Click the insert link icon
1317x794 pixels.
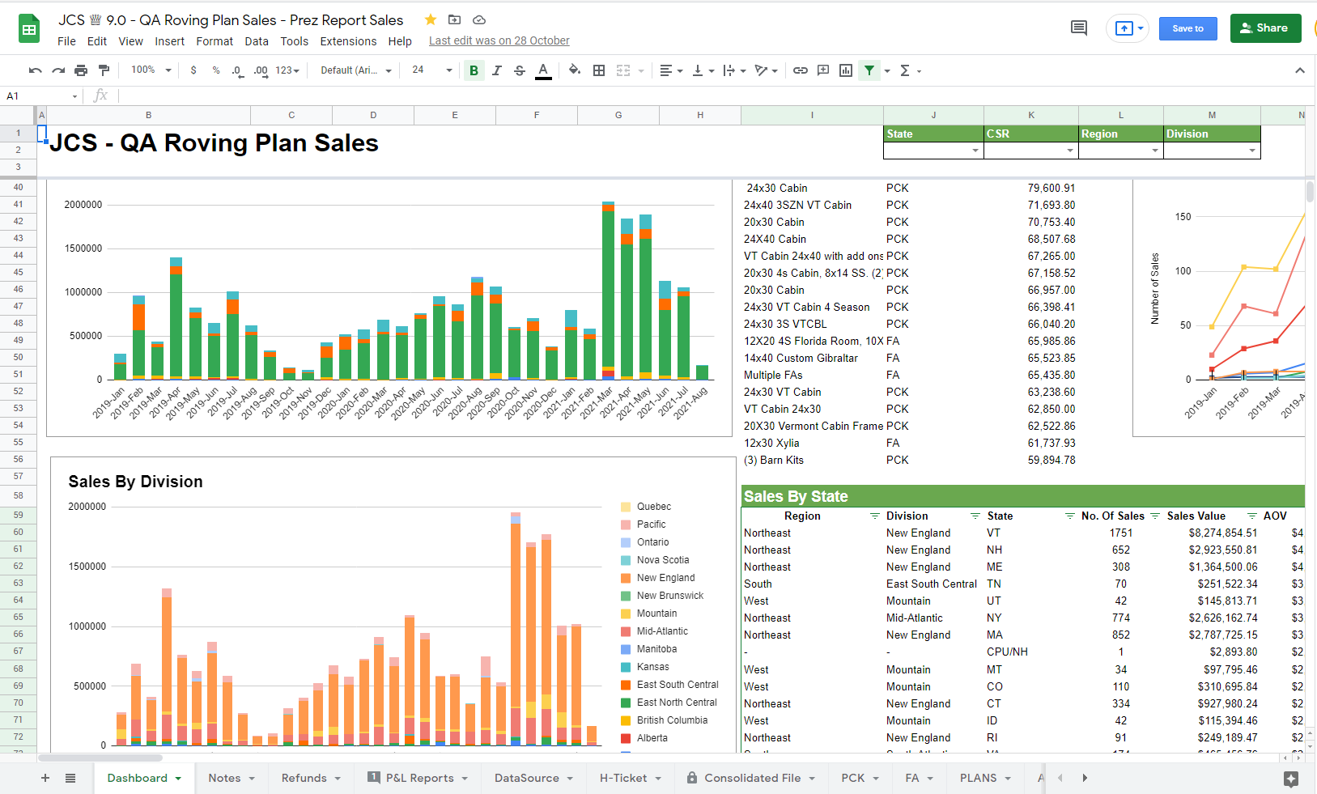click(x=800, y=70)
